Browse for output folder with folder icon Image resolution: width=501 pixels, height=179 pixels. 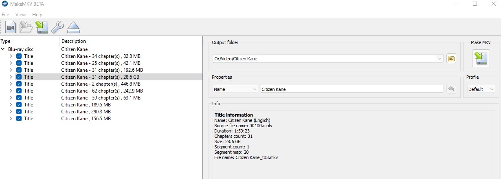451,59
